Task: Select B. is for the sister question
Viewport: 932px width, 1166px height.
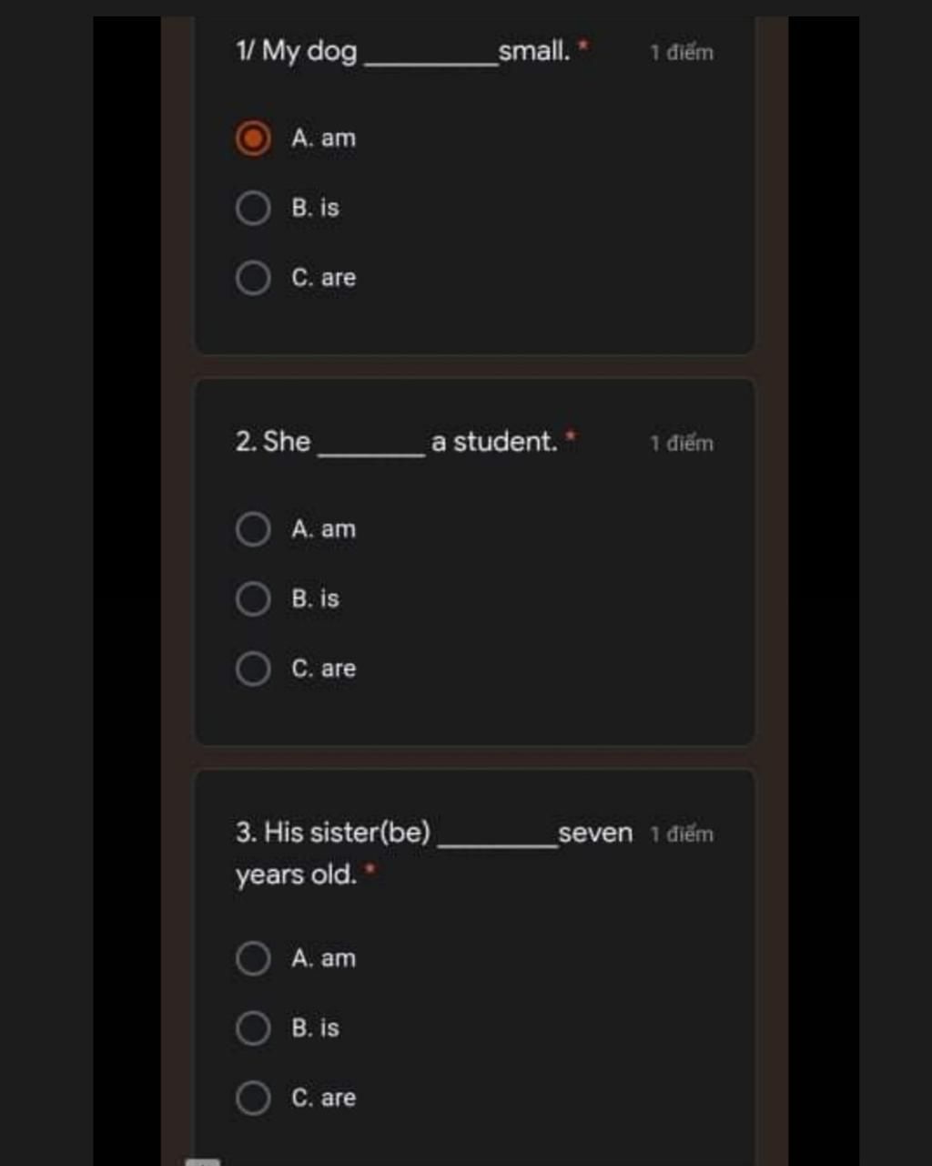Action: 252,1028
